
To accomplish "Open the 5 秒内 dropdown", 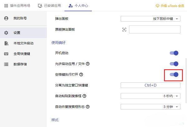I will (151, 96).
